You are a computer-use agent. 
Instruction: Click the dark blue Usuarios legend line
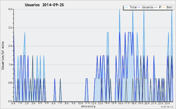139,7
